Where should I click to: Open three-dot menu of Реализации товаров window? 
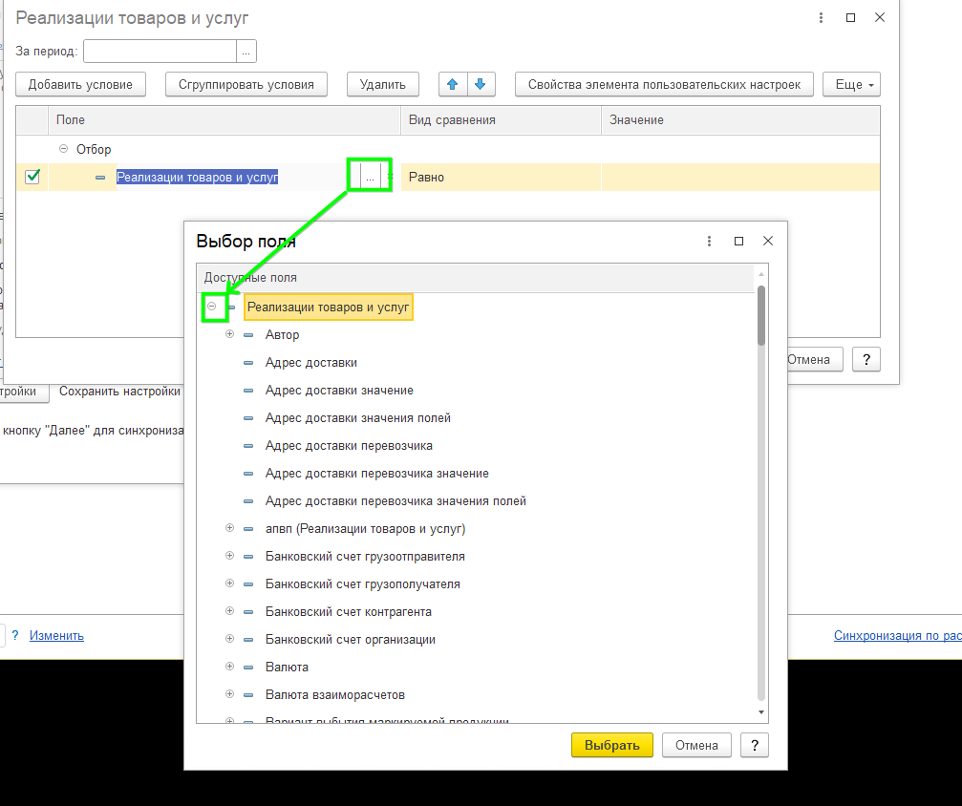click(x=822, y=18)
